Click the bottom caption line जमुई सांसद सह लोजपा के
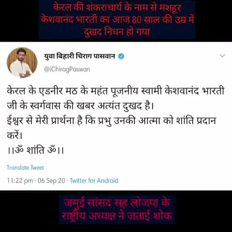 [x=117, y=203]
